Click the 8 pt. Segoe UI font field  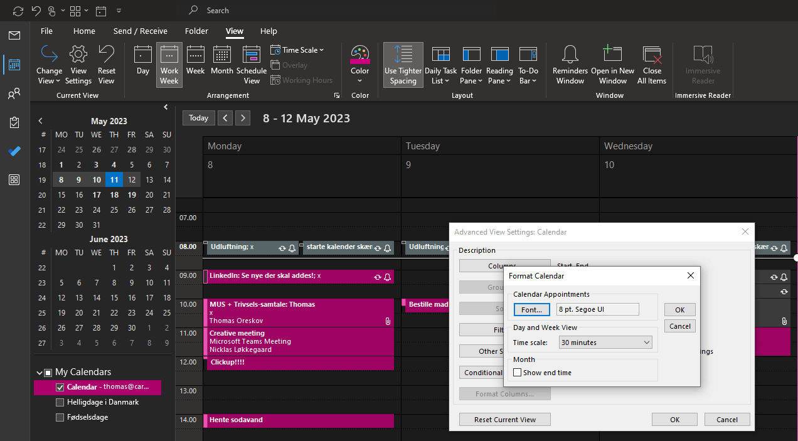(x=598, y=309)
